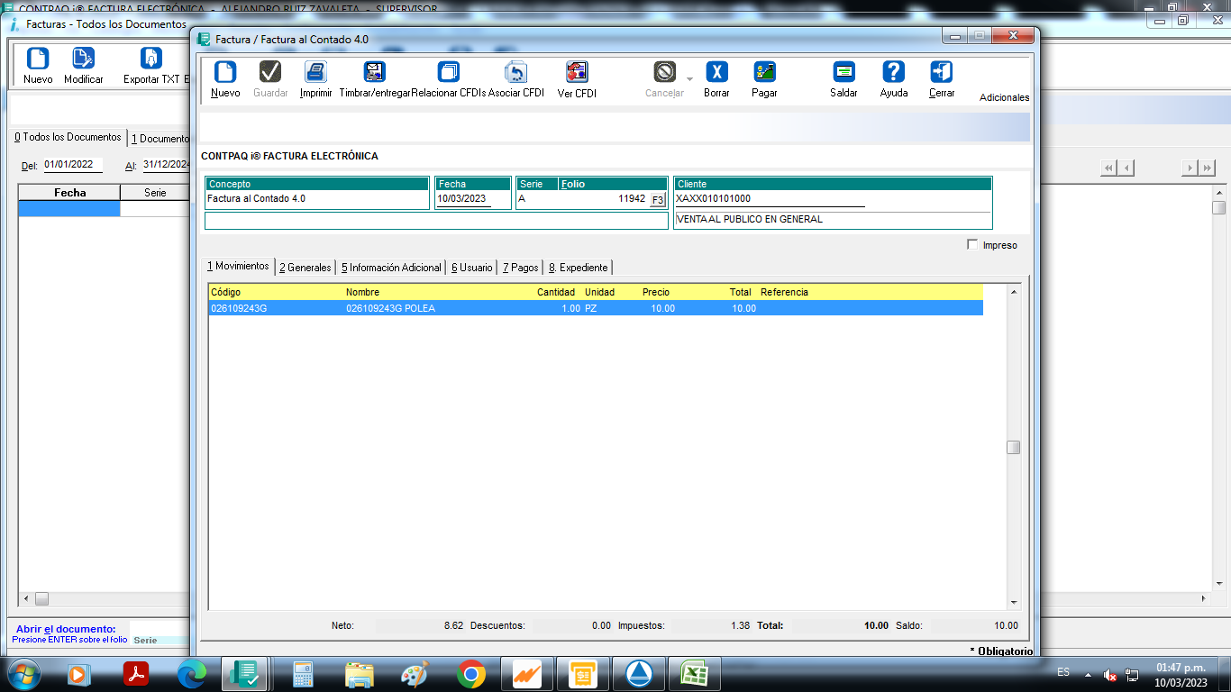Click the Folio field 11942
This screenshot has height=692, width=1231.
[x=603, y=198]
